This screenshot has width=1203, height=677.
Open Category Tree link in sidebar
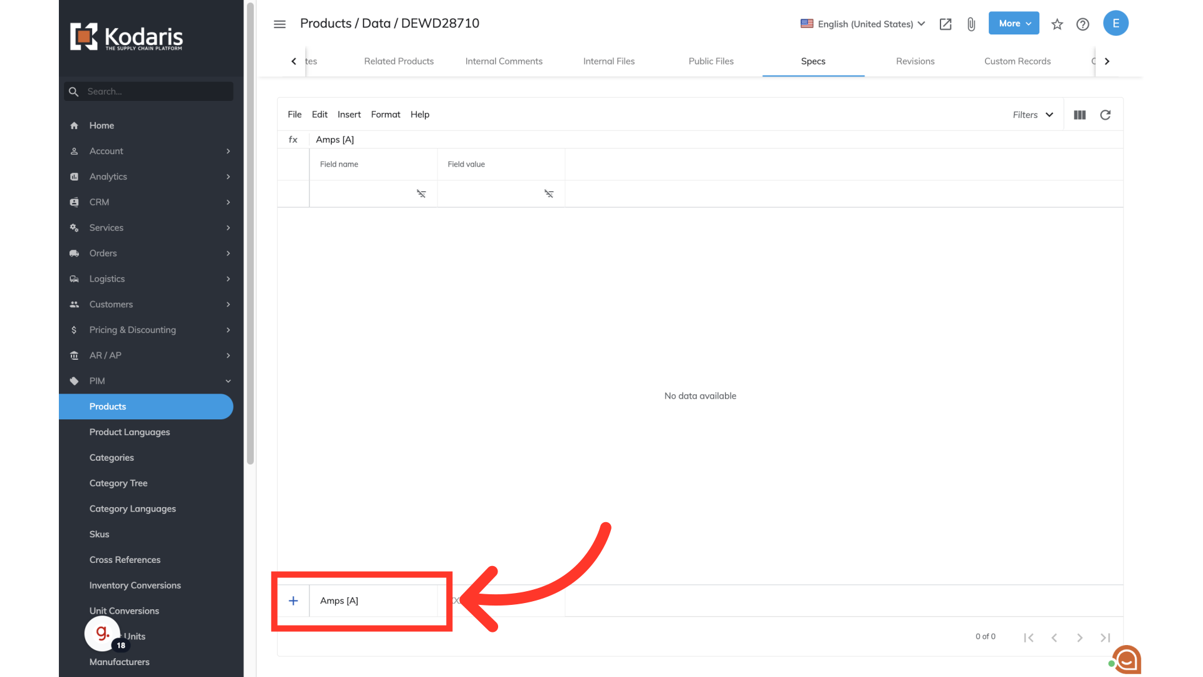click(118, 483)
